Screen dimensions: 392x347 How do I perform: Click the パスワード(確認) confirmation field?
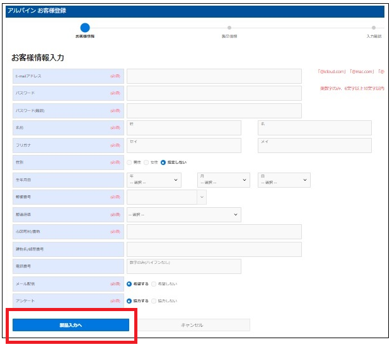point(214,111)
